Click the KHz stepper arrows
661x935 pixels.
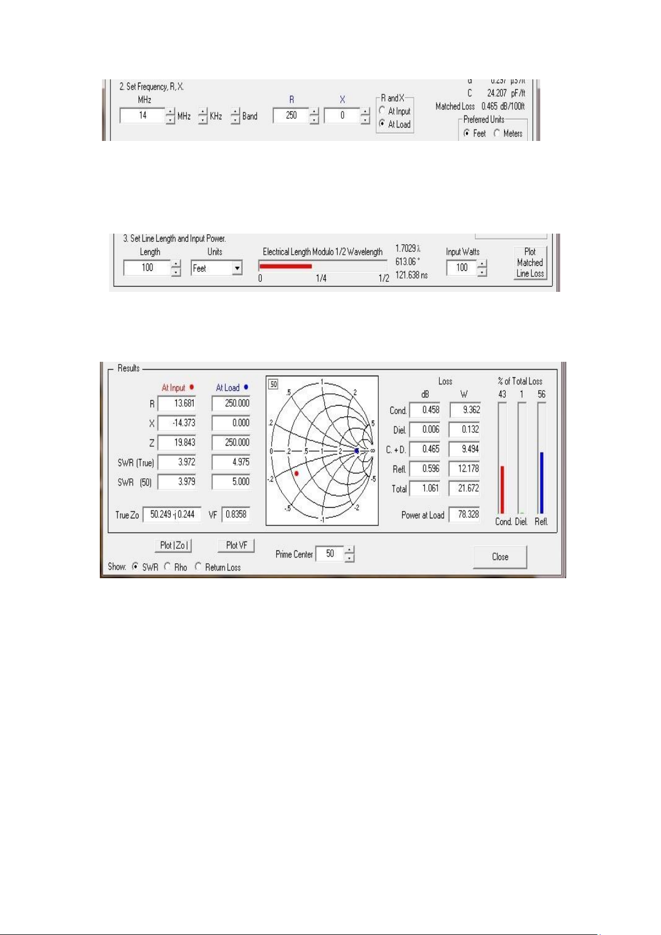pos(203,116)
